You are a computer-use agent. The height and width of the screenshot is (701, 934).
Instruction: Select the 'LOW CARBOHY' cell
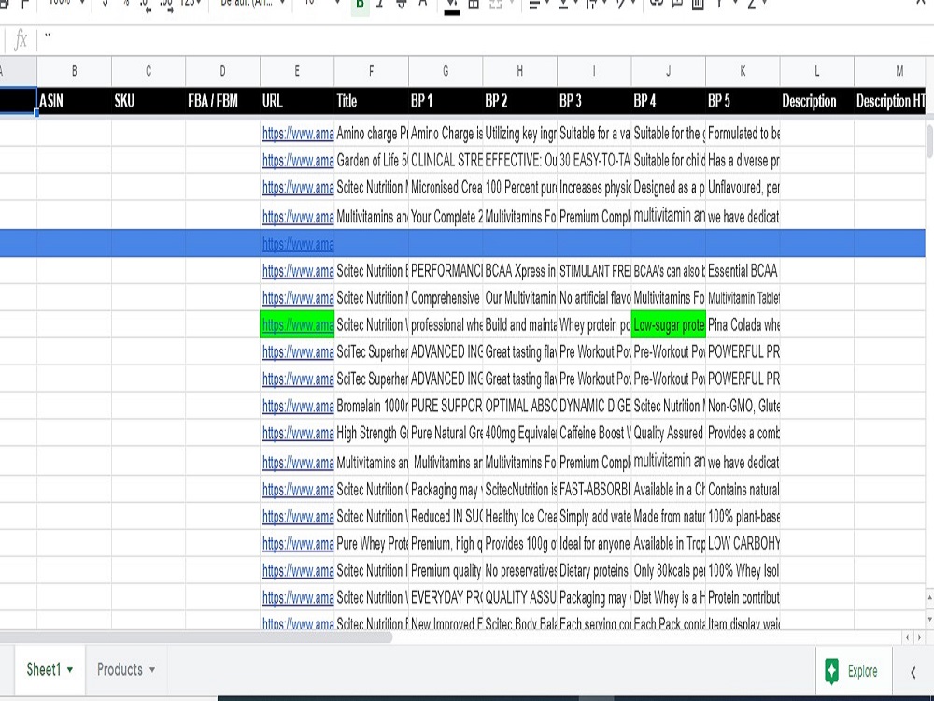click(x=743, y=544)
